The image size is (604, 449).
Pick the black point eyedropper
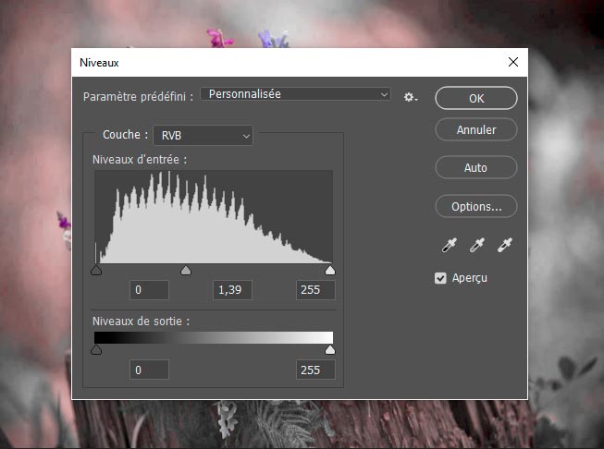450,245
